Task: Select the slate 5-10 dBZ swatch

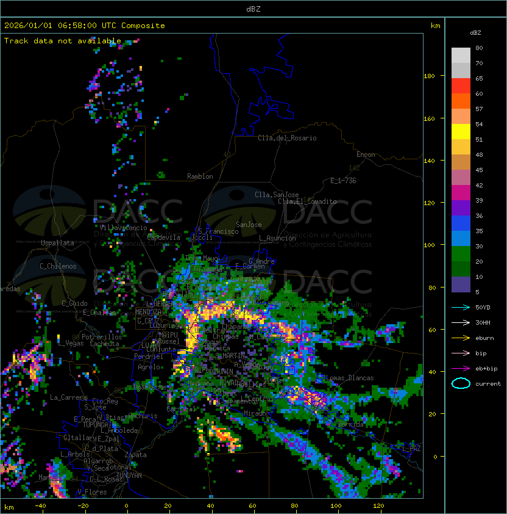Action: click(x=461, y=284)
